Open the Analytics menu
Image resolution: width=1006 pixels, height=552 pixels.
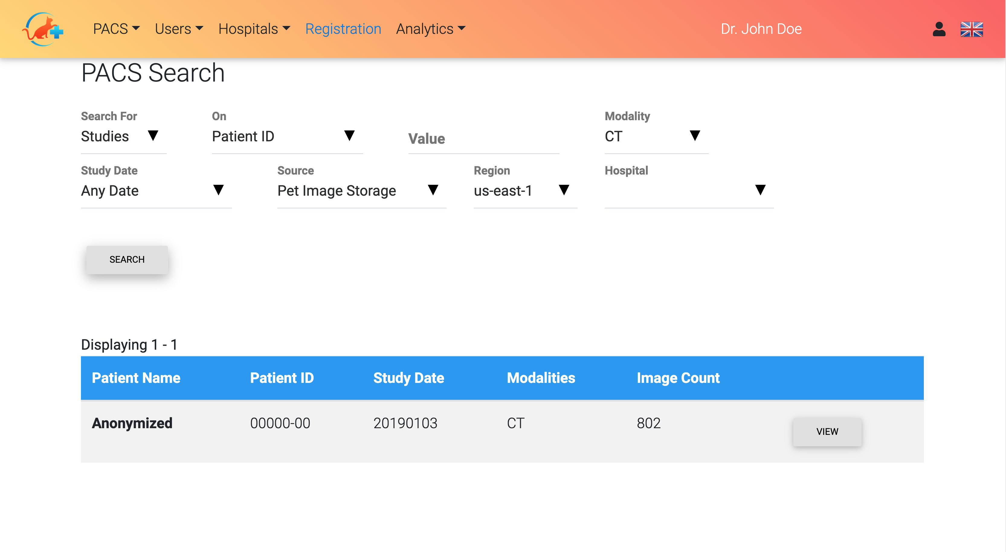(431, 29)
